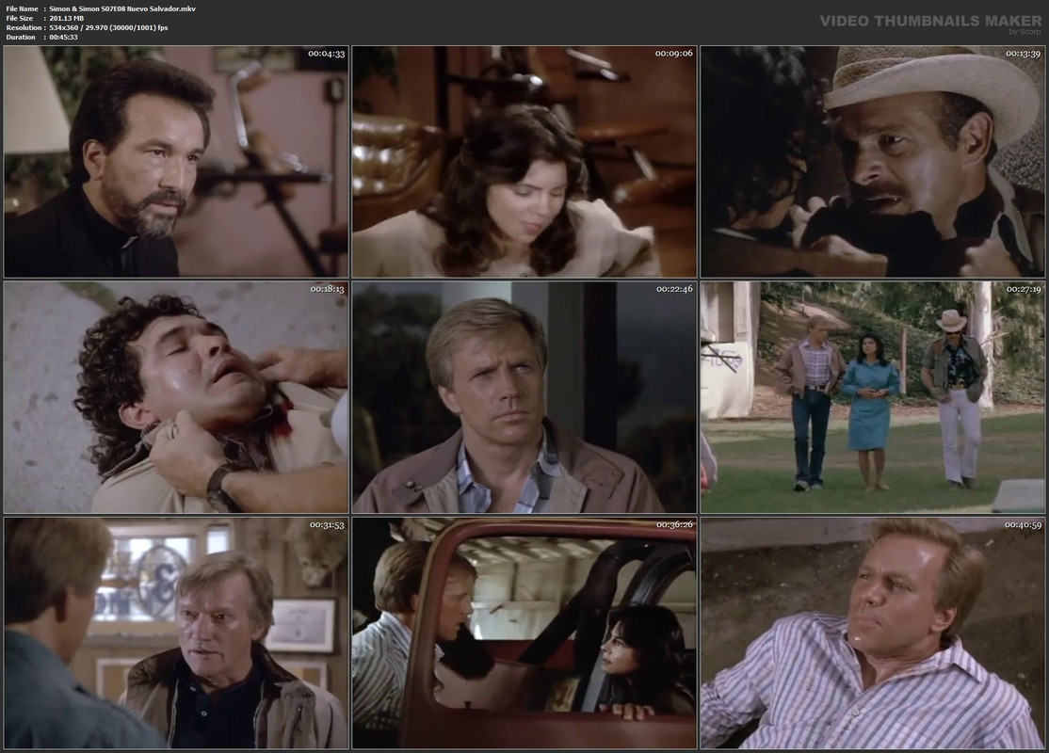Select the thumbnail at 00:31:53
The height and width of the screenshot is (753, 1049).
pyautogui.click(x=176, y=633)
